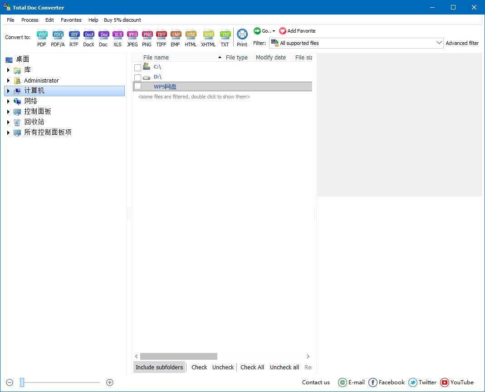Click the Check button
Image resolution: width=485 pixels, height=392 pixels.
(199, 367)
